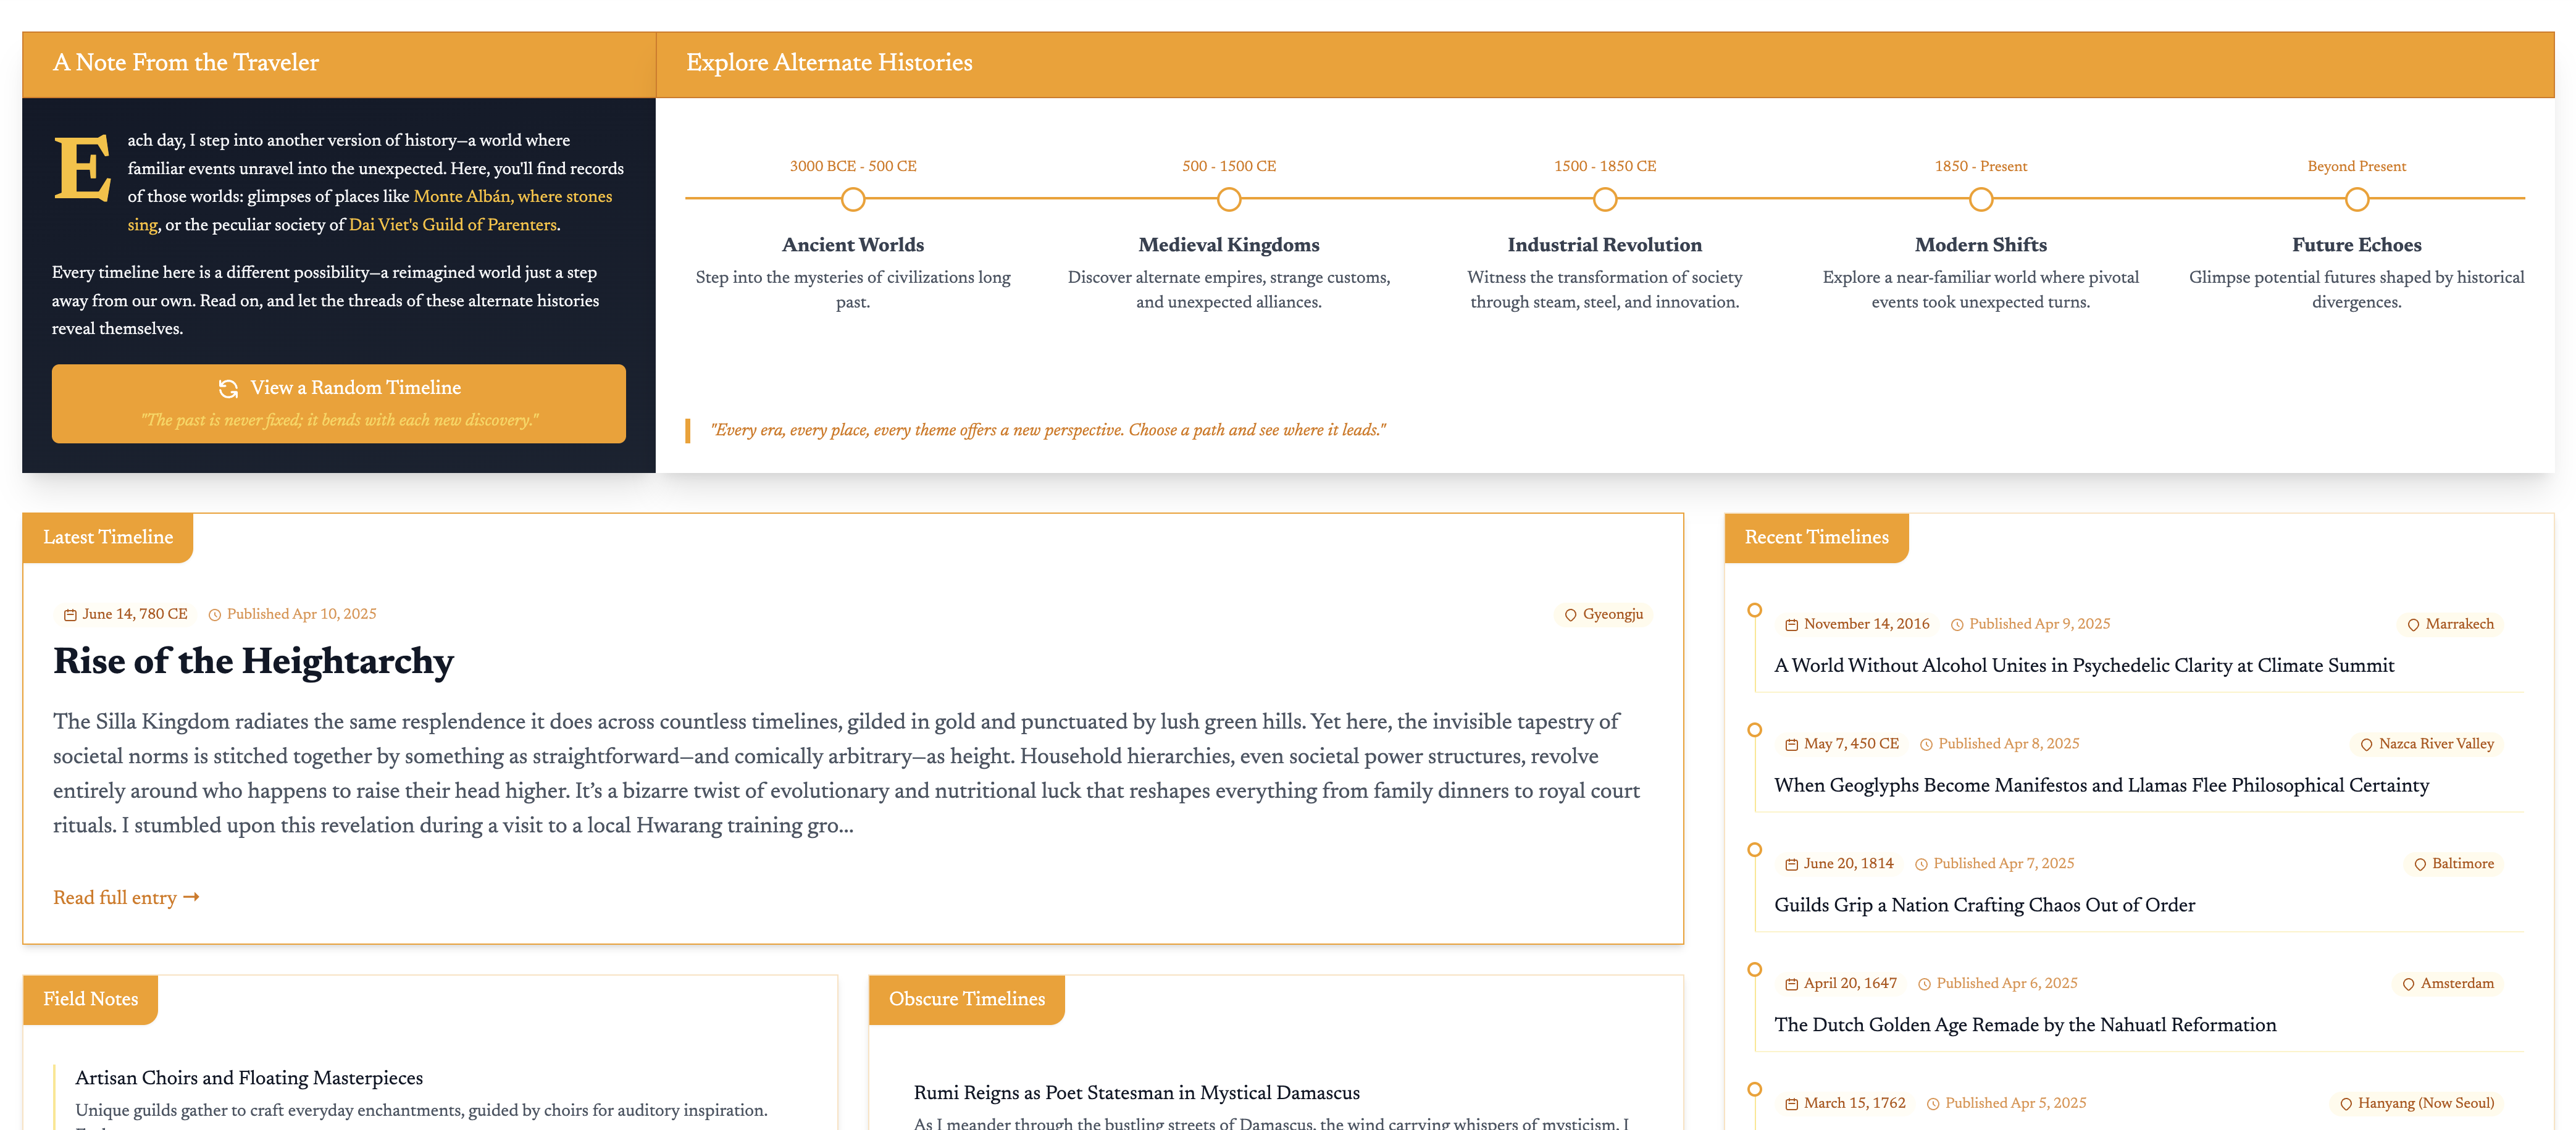2576x1130 pixels.
Task: Click location pin icon beside Baltimore
Action: (2420, 864)
